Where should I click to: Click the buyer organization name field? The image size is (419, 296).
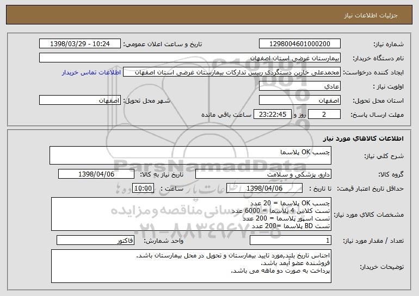coord(190,58)
